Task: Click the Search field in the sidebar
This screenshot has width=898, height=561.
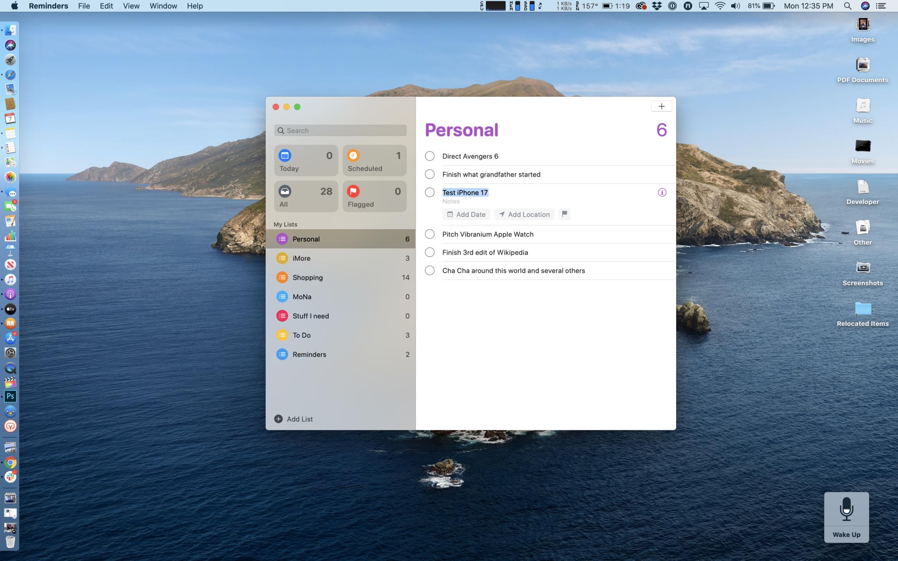Action: click(340, 131)
